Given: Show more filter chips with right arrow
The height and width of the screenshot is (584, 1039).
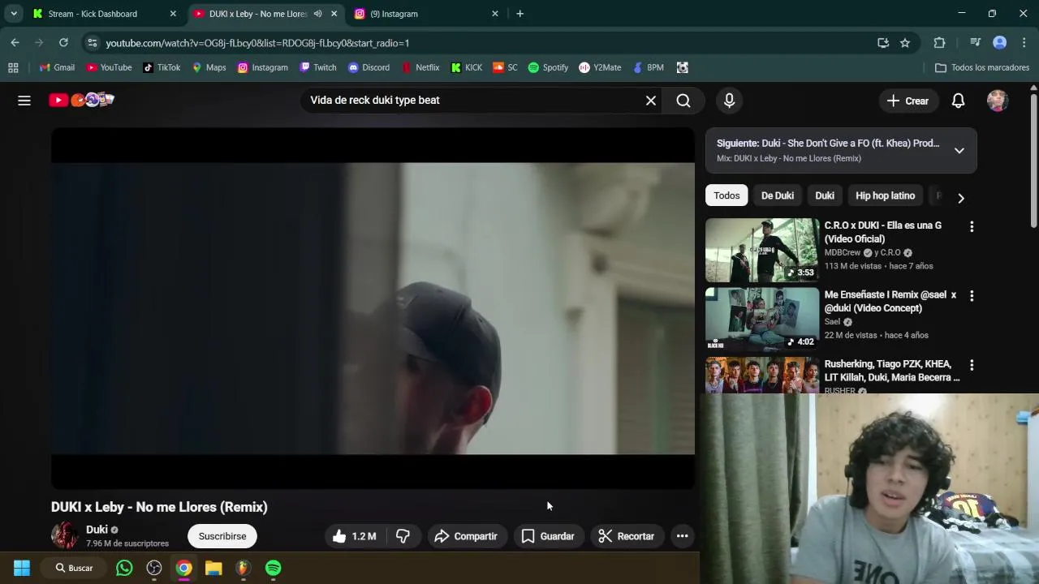Looking at the screenshot, I should pyautogui.click(x=961, y=198).
